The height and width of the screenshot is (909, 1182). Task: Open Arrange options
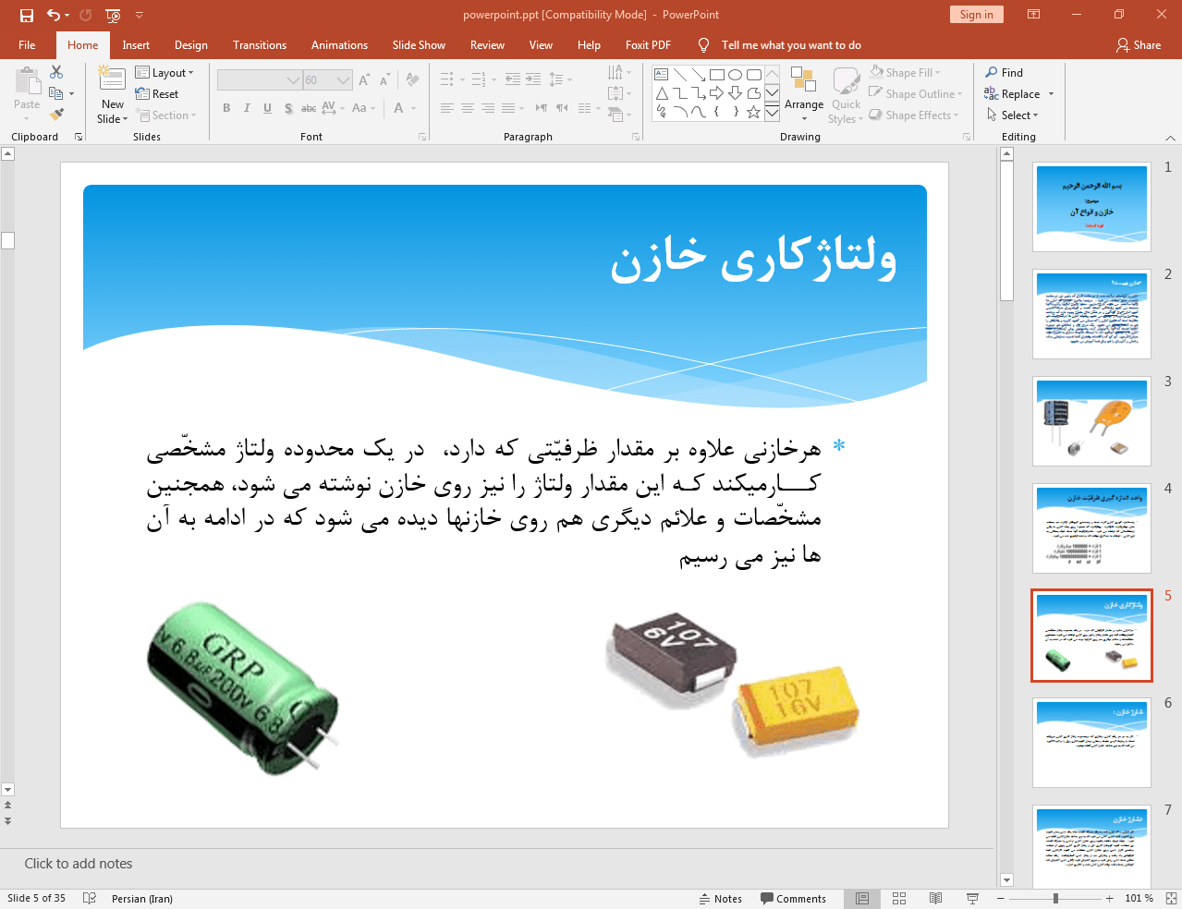[x=804, y=92]
